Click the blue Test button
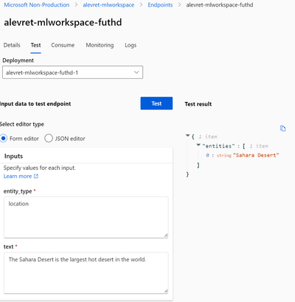 tap(156, 103)
